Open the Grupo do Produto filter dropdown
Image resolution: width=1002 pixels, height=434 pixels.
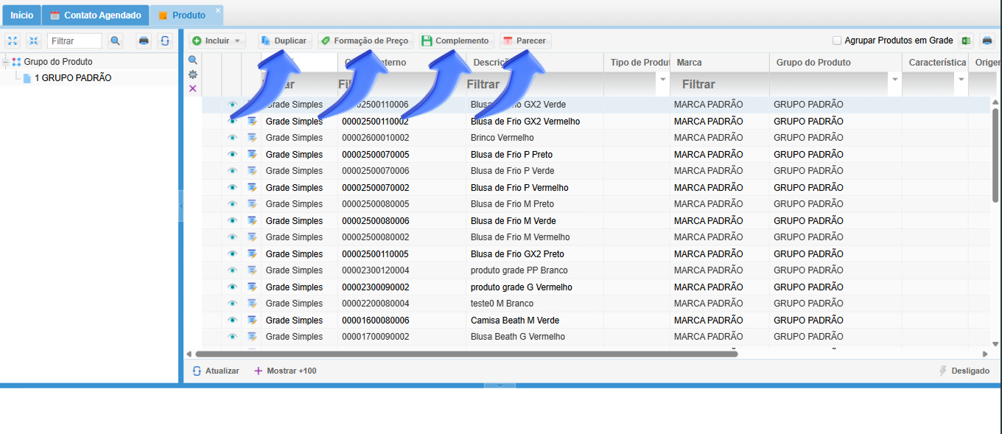click(x=895, y=79)
